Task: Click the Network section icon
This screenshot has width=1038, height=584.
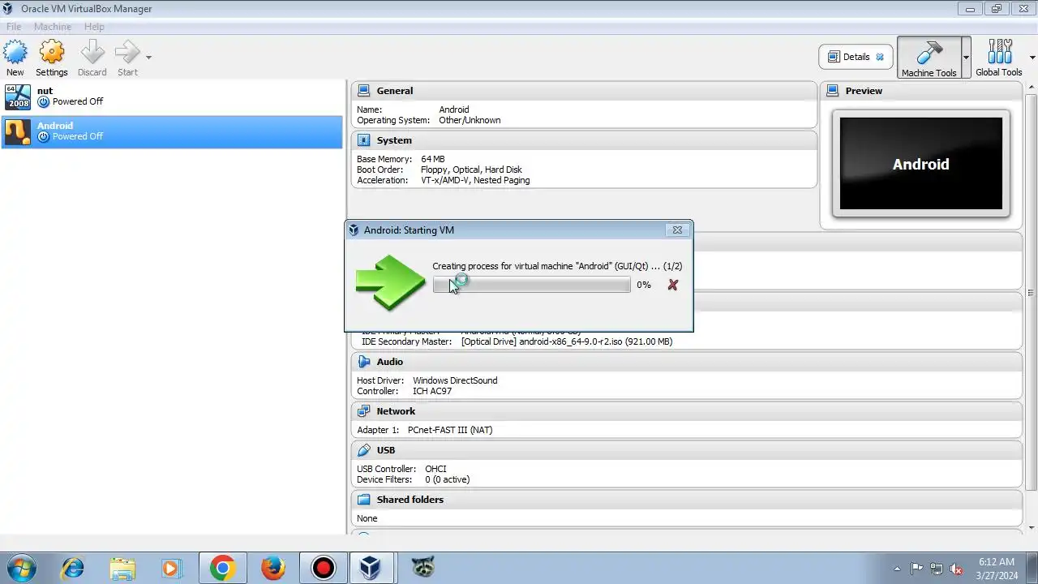Action: click(364, 411)
